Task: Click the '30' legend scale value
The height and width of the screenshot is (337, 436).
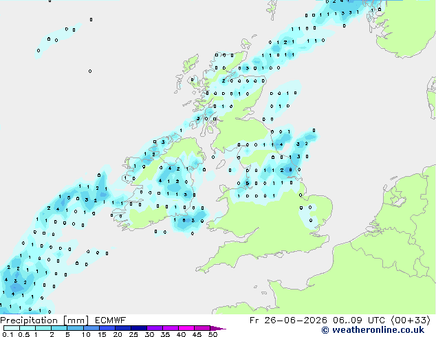Action: (149, 334)
